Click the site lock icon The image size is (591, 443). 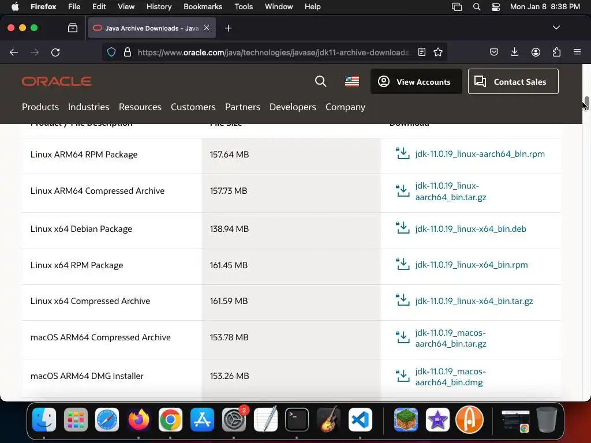pos(128,52)
